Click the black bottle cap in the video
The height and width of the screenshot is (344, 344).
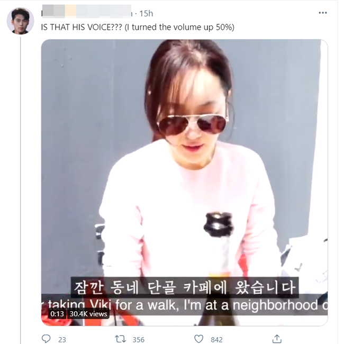click(x=218, y=224)
